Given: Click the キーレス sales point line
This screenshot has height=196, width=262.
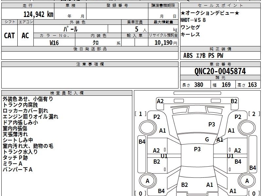Looking at the screenshot, I should [x=190, y=34].
